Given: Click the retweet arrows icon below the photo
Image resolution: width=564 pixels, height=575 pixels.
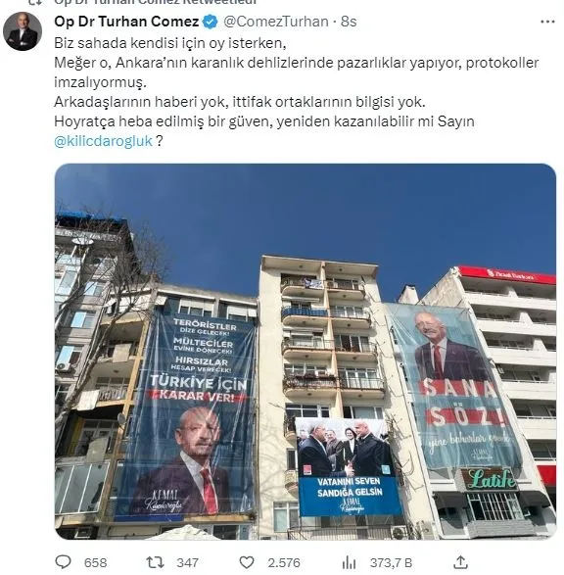Looking at the screenshot, I should pyautogui.click(x=155, y=562).
